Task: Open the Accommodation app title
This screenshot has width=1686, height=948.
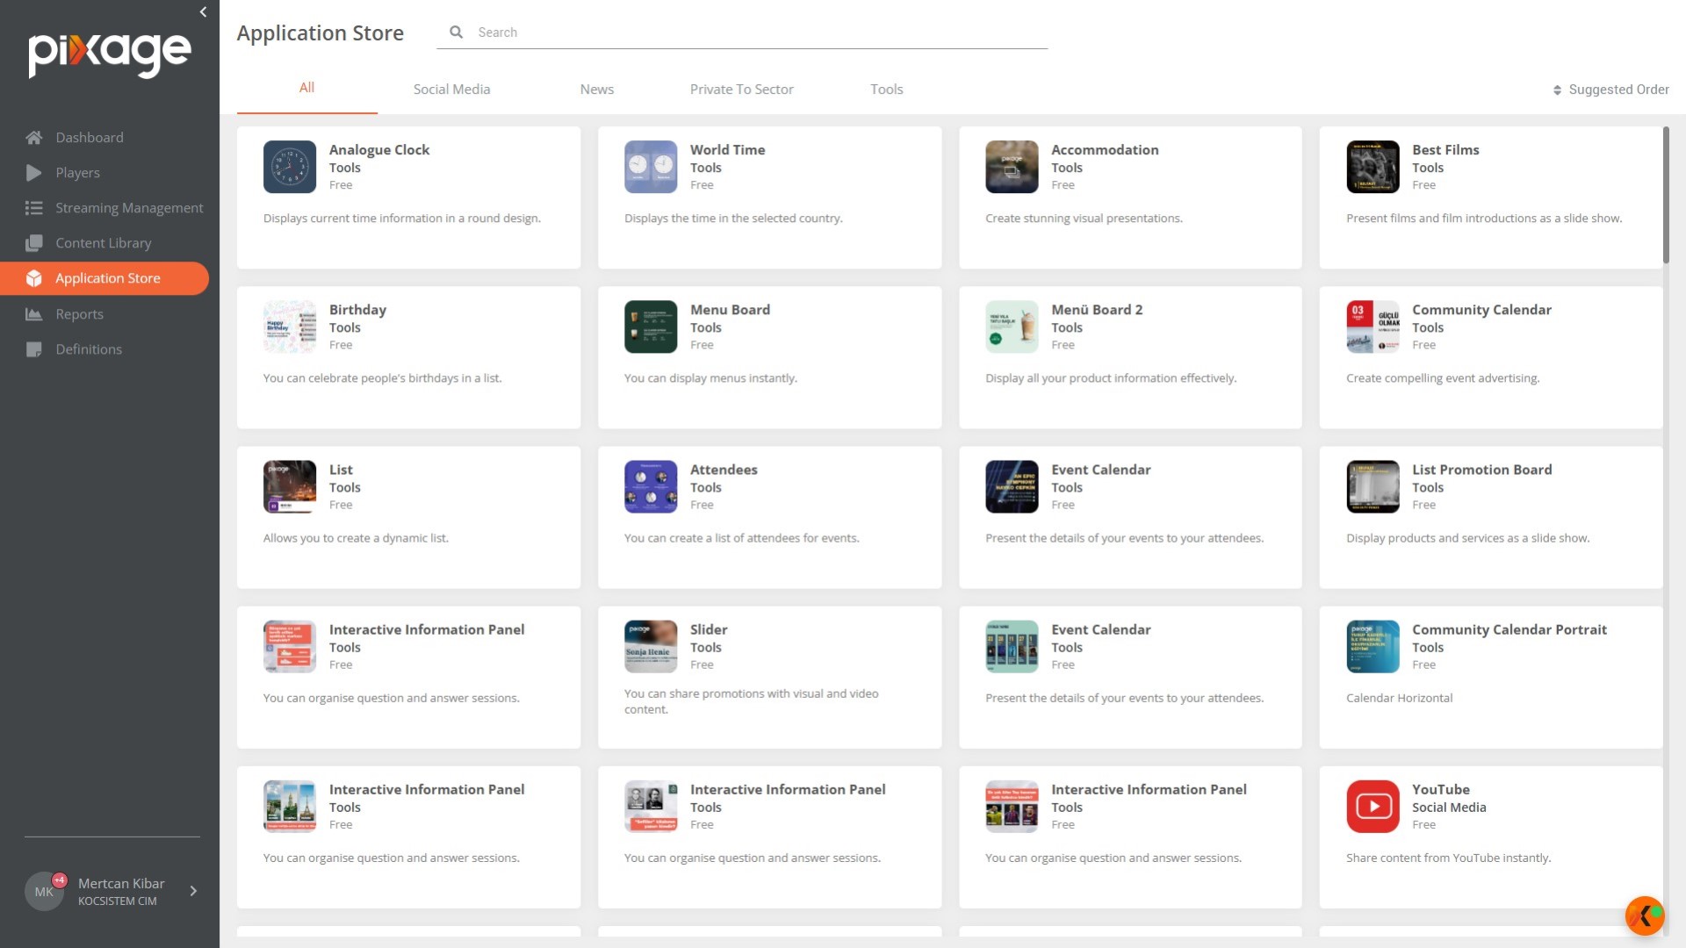Action: coord(1105,150)
